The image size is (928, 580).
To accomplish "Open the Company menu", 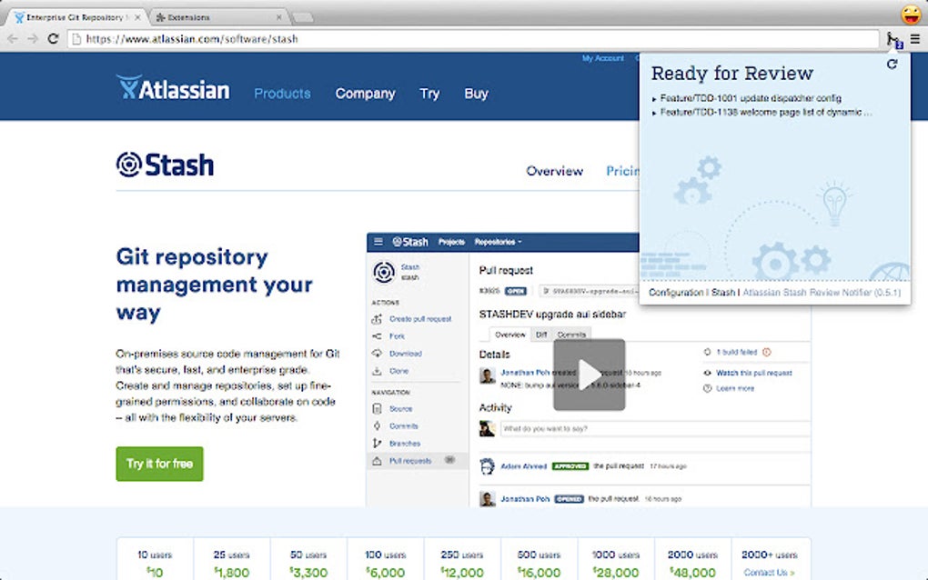I will click(x=365, y=94).
